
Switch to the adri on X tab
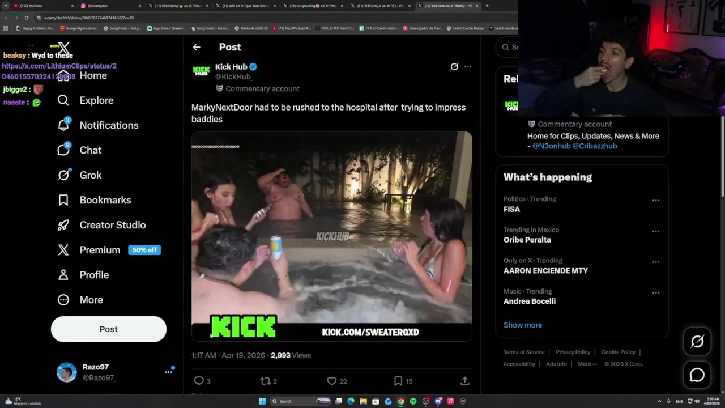point(245,6)
